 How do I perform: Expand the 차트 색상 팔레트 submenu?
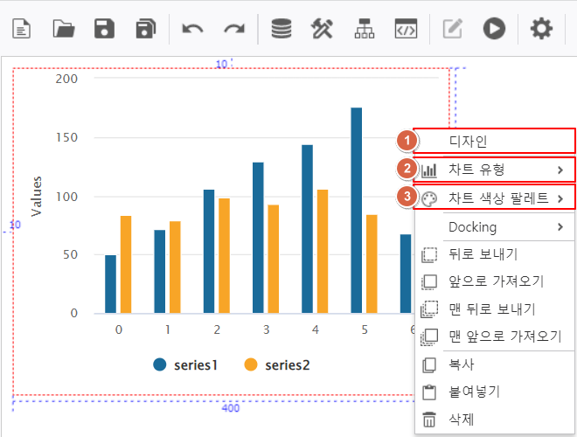pyautogui.click(x=495, y=198)
